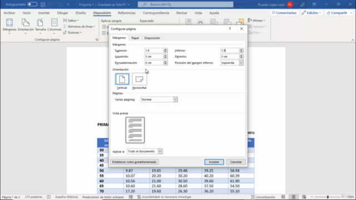356x200 pixels.
Task: Switch to the Referencias tab
Action: click(126, 13)
